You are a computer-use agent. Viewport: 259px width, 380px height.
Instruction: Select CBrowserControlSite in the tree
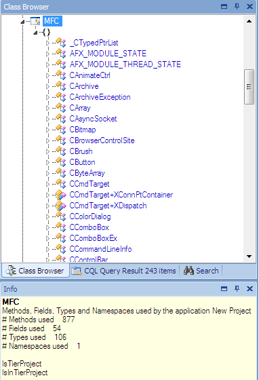pyautogui.click(x=102, y=140)
